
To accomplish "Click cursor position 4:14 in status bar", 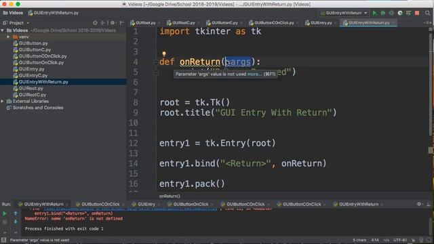I will 375,240.
